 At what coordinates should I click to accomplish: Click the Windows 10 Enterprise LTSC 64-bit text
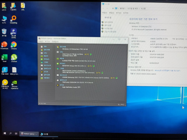click(x=75, y=49)
